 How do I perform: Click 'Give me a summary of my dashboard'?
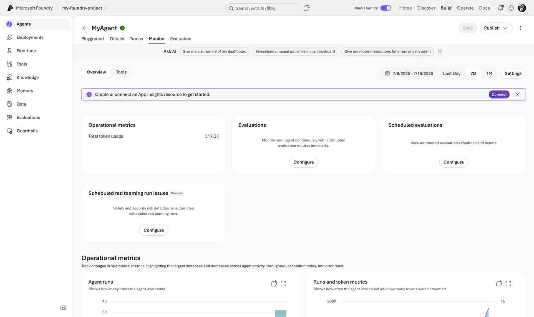214,51
